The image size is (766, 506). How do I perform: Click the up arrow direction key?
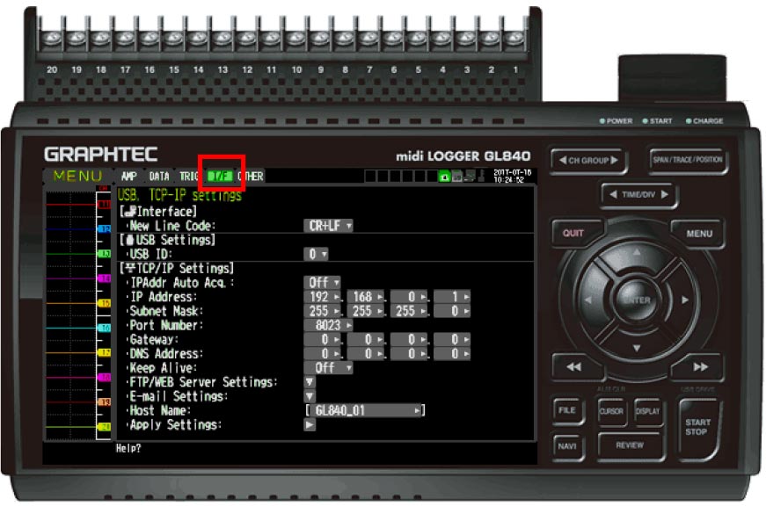click(x=637, y=254)
